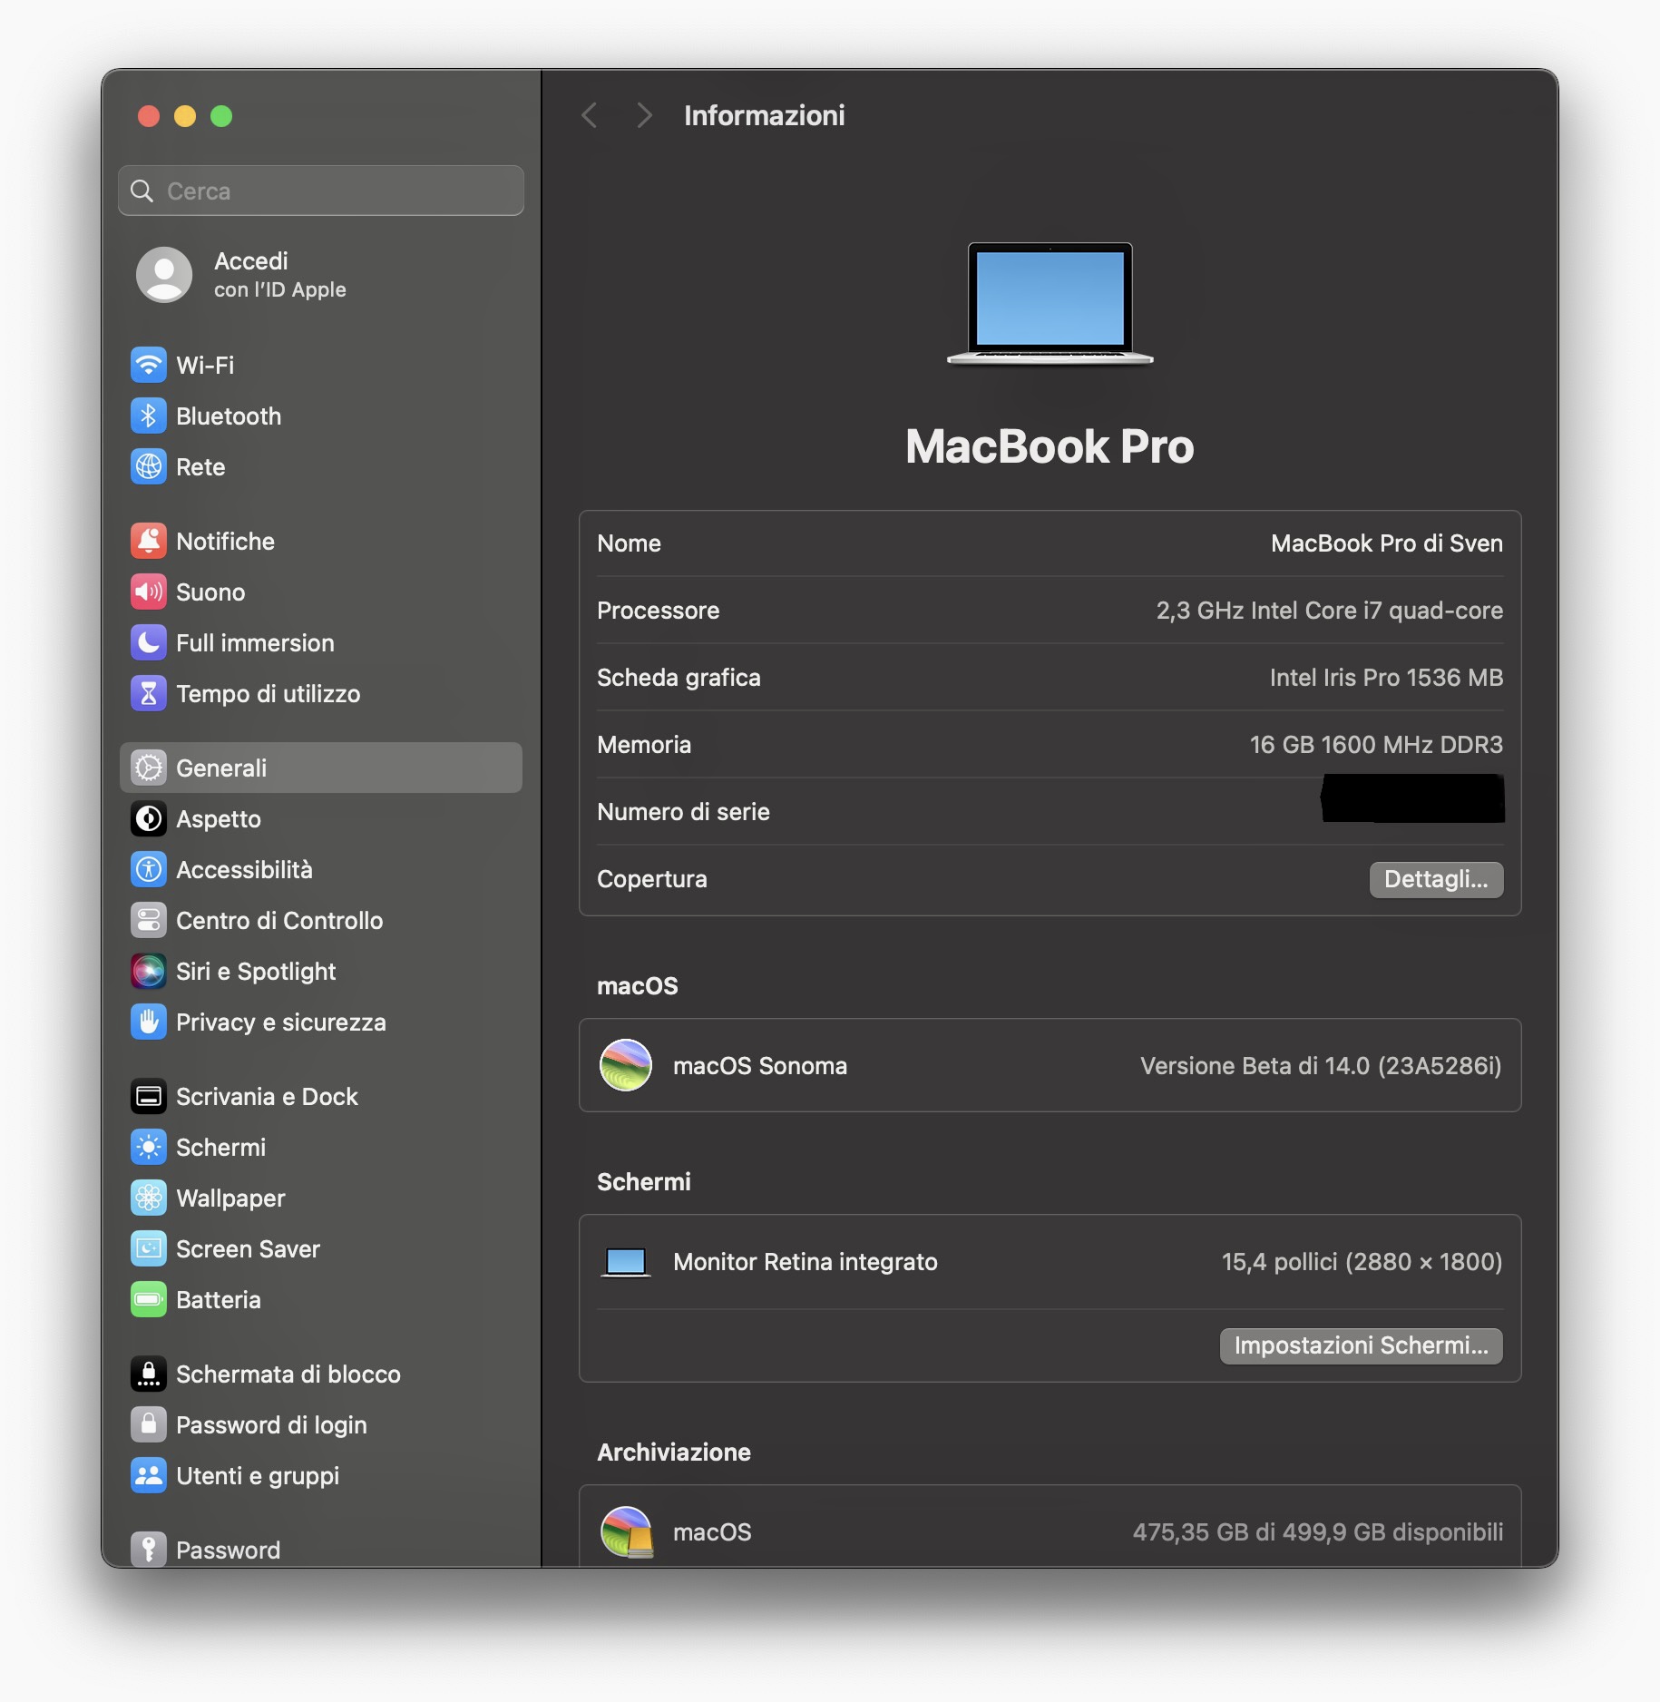1660x1702 pixels.
Task: Select Privacy e sicurezza label
Action: coord(281,1022)
